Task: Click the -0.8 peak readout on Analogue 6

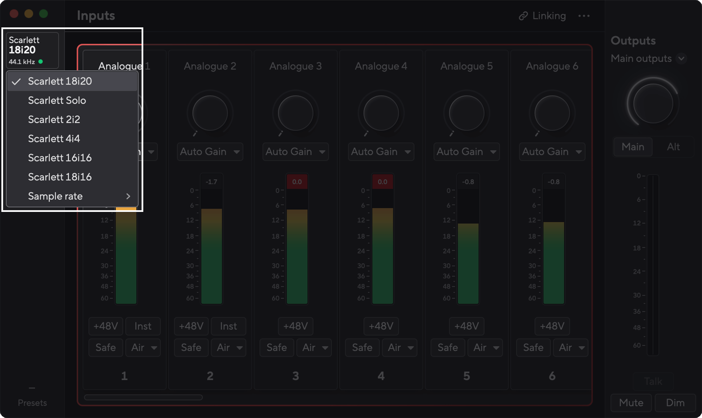Action: point(554,182)
